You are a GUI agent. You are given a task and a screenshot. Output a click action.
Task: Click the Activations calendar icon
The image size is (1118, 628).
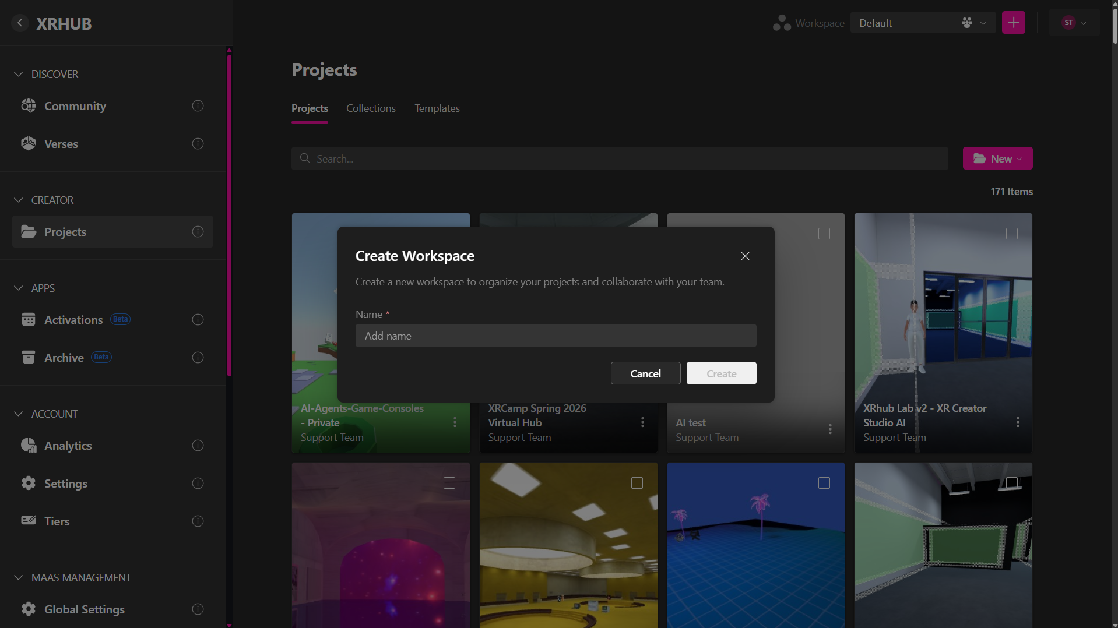point(29,320)
